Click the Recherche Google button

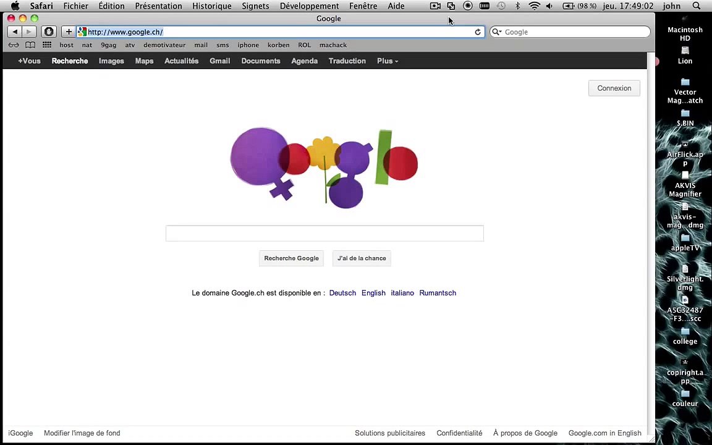[x=292, y=258]
